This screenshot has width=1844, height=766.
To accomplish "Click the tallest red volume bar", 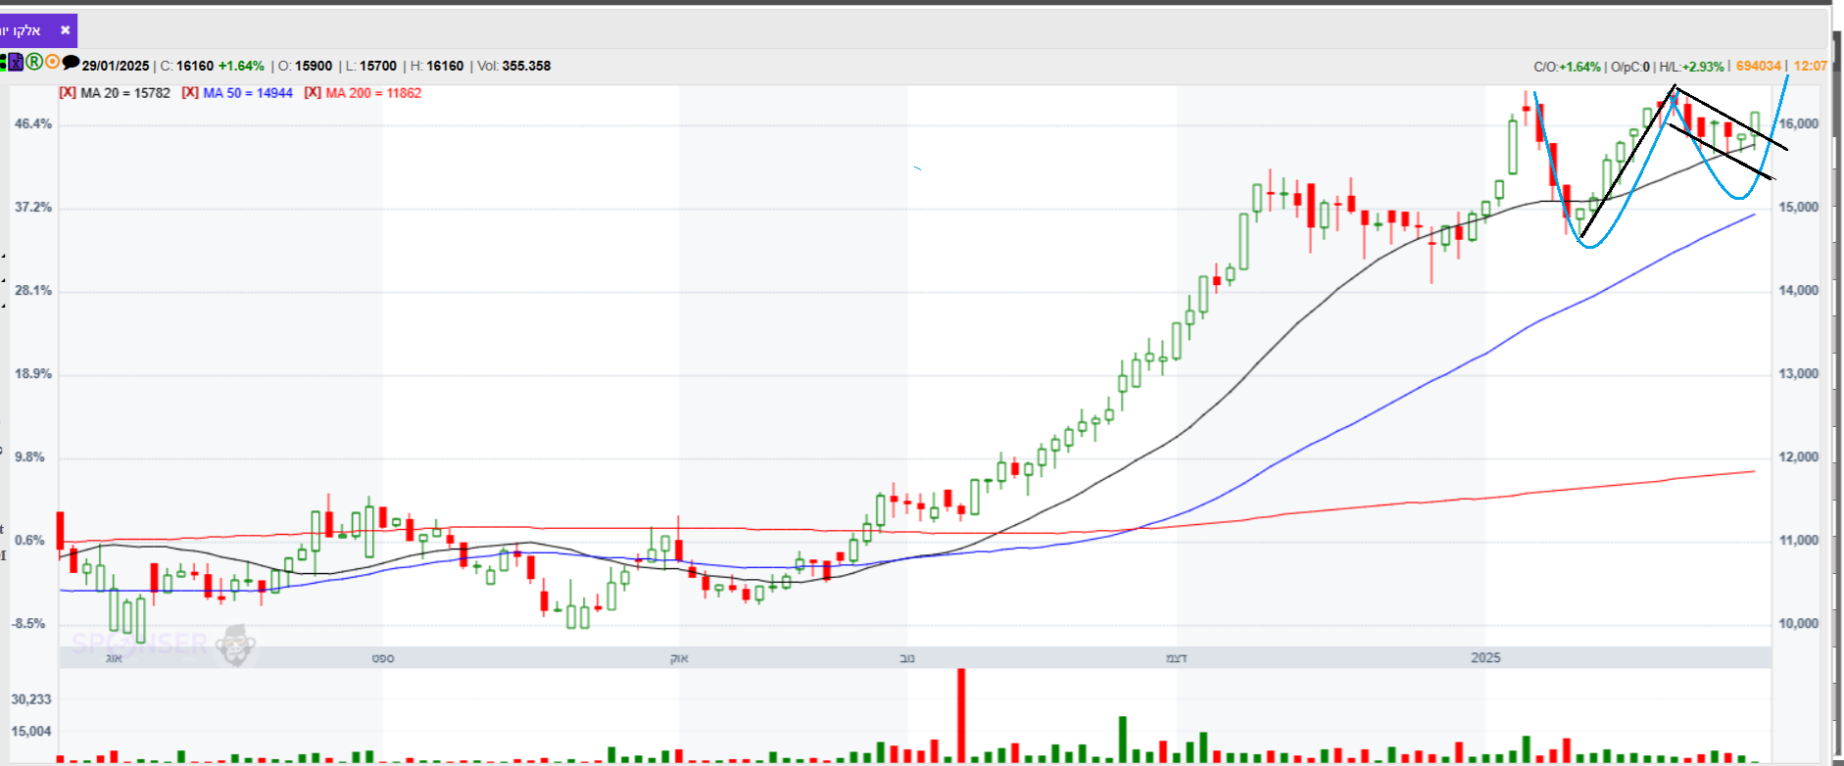I will (x=961, y=715).
